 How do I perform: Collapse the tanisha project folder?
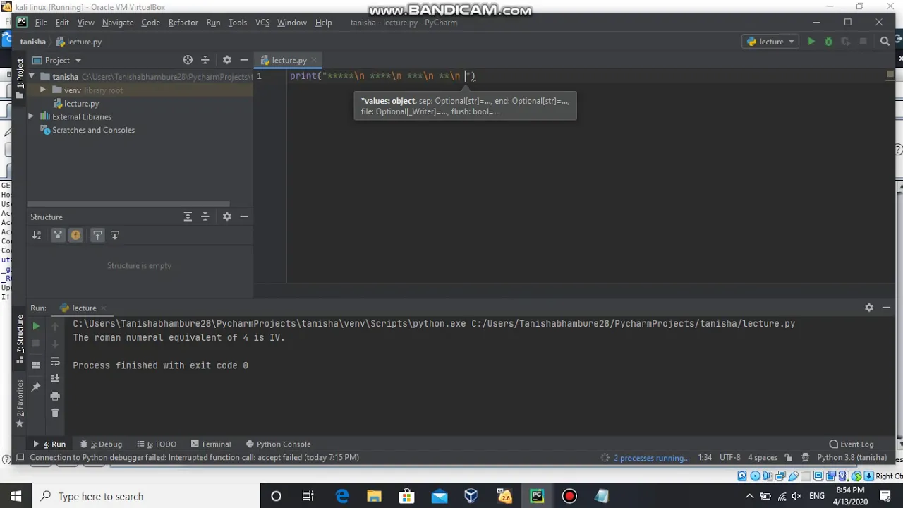click(31, 76)
